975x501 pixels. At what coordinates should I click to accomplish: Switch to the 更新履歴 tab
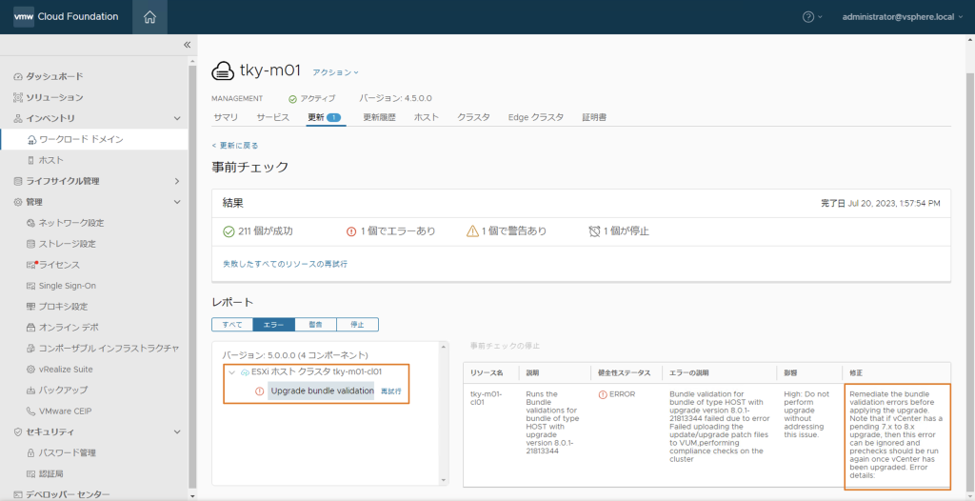tap(379, 117)
